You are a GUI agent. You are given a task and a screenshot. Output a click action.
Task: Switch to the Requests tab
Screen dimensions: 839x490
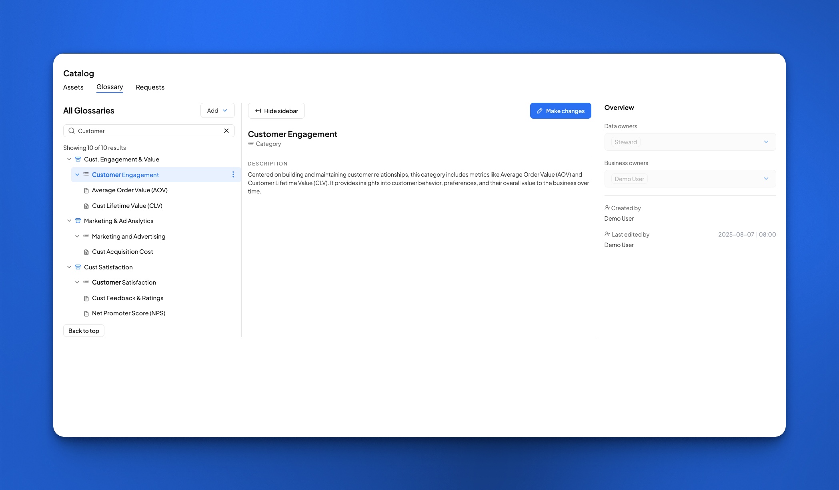click(150, 87)
